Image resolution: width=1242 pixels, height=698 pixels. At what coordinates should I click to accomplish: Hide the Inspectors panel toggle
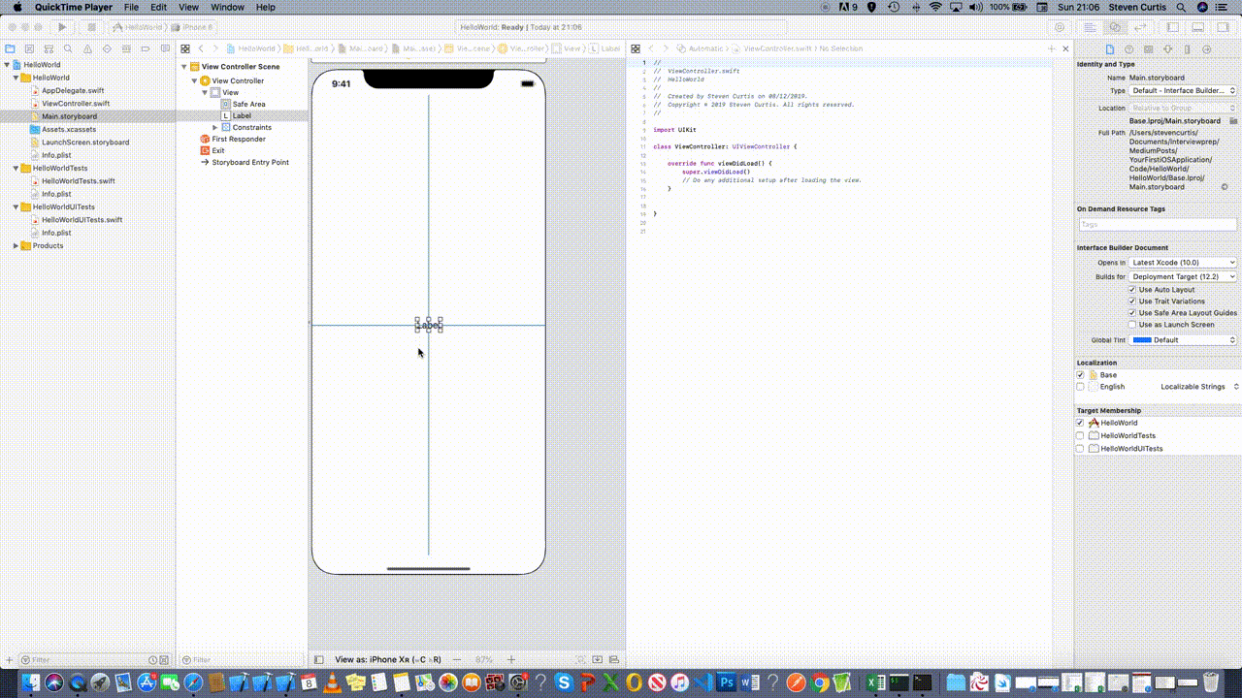(1222, 27)
